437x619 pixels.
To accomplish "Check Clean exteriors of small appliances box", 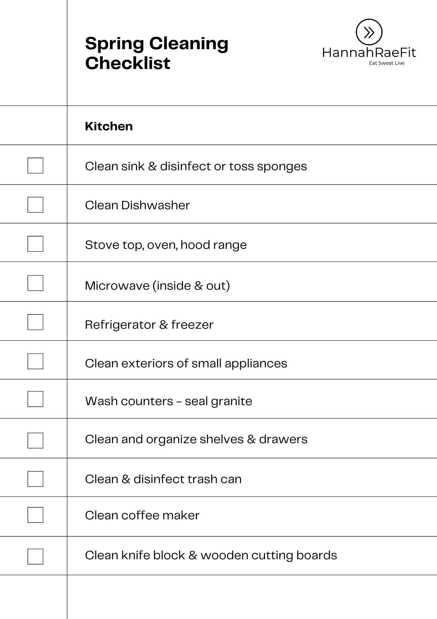I will point(35,361).
